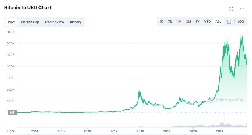Open fullscreen chart view icon
This screenshot has width=252, height=135.
[x=231, y=9]
